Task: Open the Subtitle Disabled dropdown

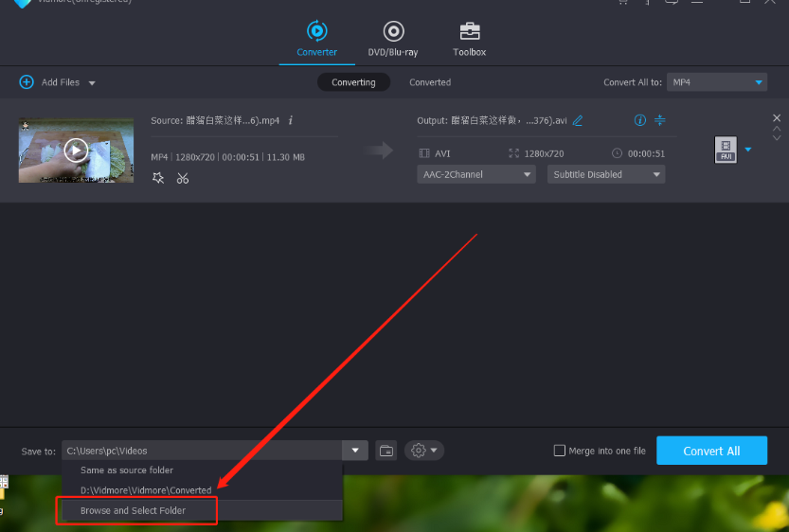Action: click(606, 174)
